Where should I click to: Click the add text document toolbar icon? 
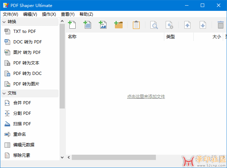tap(87, 25)
